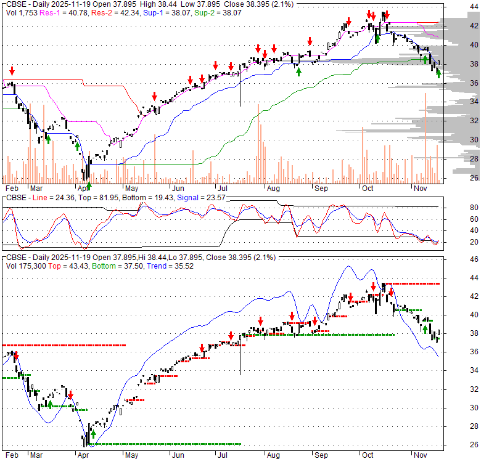Viewport: 481px width, 459px height.
Task: Click the 44 price label on top chart axis
Action: tap(474, 7)
